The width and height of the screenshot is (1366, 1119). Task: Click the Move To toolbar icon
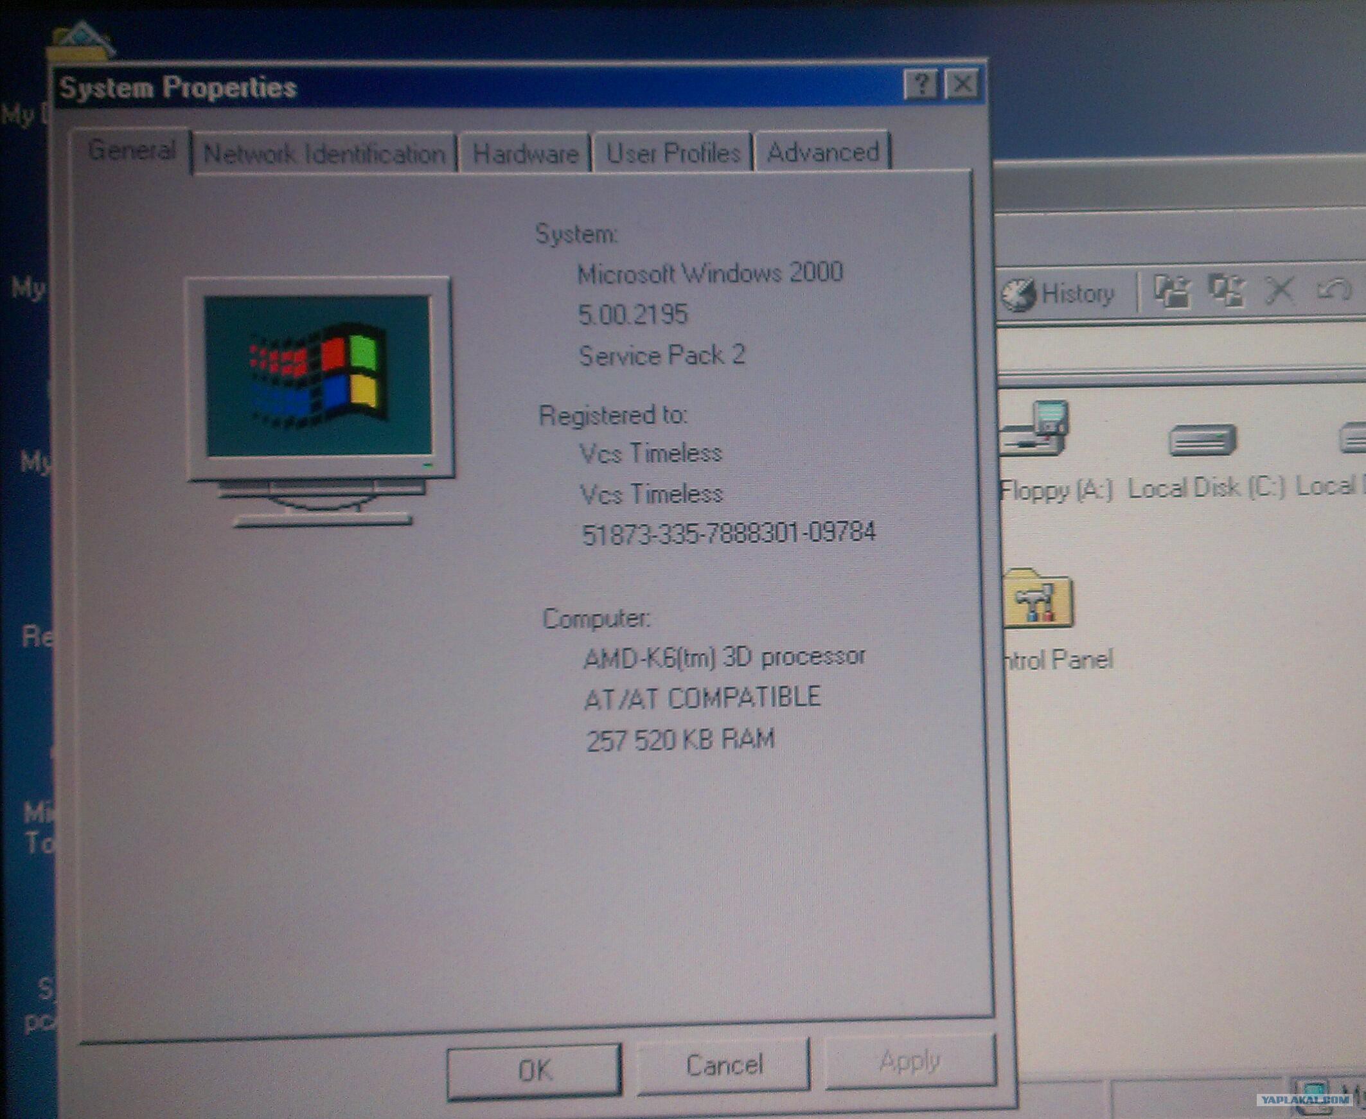(1172, 292)
